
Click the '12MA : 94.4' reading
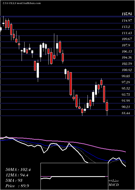(x=17, y=175)
